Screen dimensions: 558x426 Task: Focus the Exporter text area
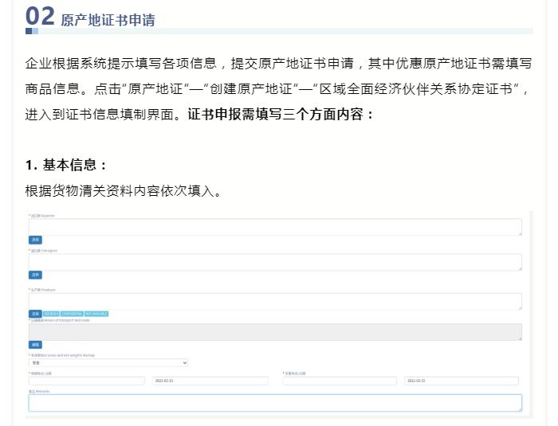(x=274, y=227)
